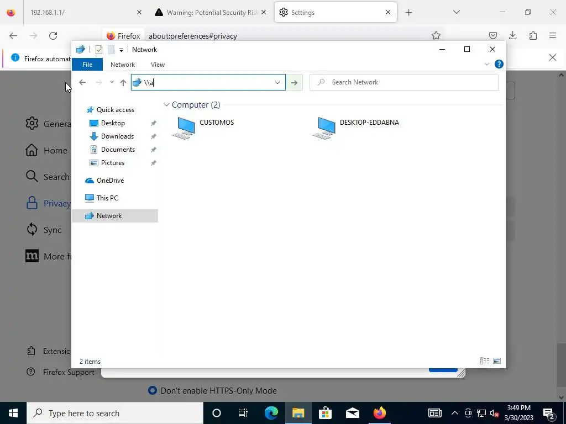Select Quick access in navigation pane

115,110
